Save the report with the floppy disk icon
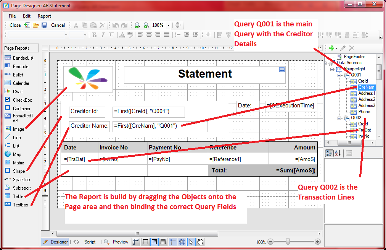386x250 pixels. pos(44,25)
